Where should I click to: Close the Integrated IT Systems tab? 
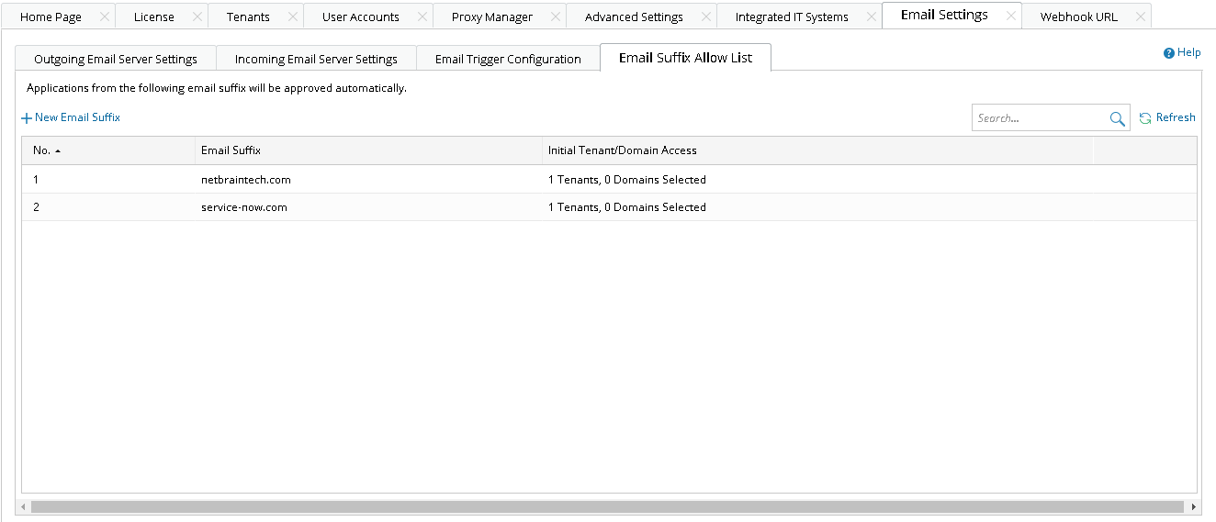(x=871, y=17)
